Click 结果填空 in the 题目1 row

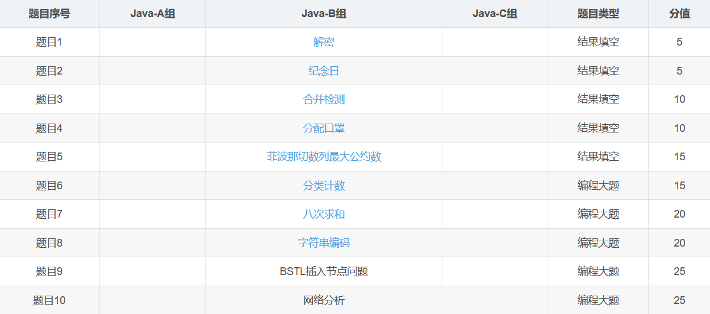click(598, 42)
